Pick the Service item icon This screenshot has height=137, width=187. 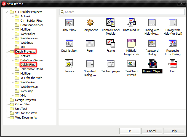(69, 64)
